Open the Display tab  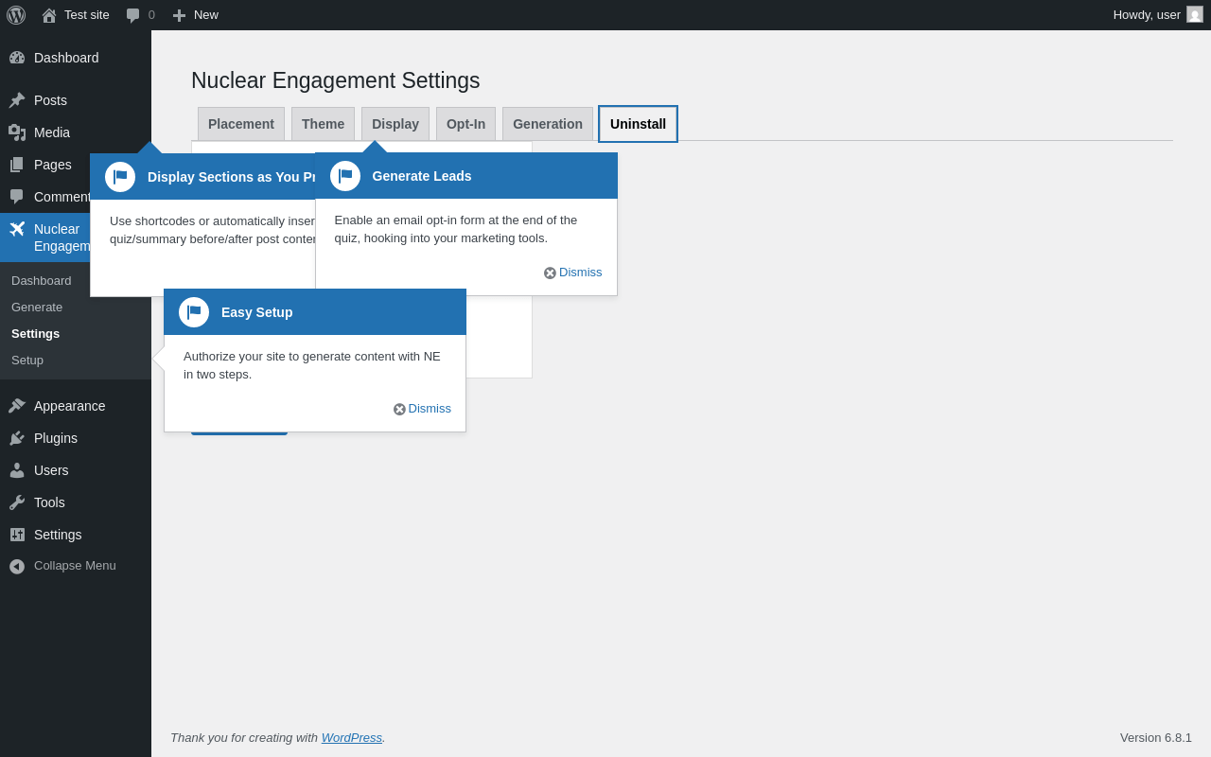(395, 124)
